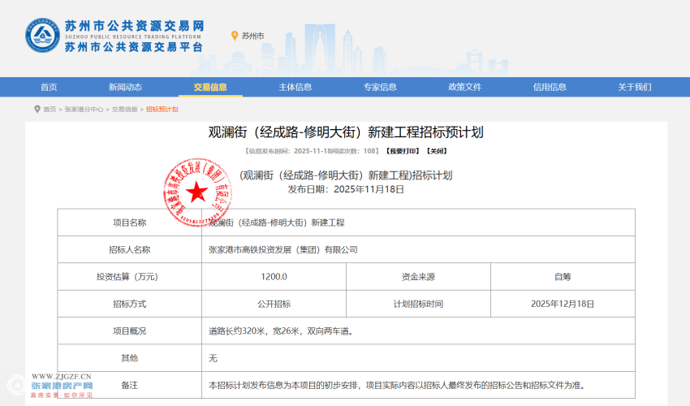This screenshot has height=406, width=690.
Task: Click 张家港分中心 breadcrumb link
Action: [x=84, y=109]
